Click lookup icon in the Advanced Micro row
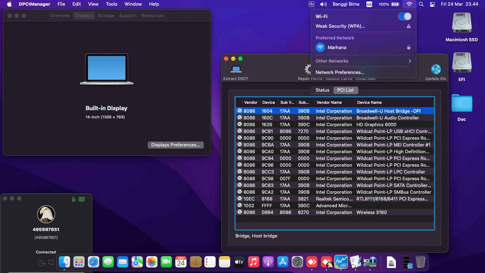The width and height of the screenshot is (485, 273). (x=240, y=205)
